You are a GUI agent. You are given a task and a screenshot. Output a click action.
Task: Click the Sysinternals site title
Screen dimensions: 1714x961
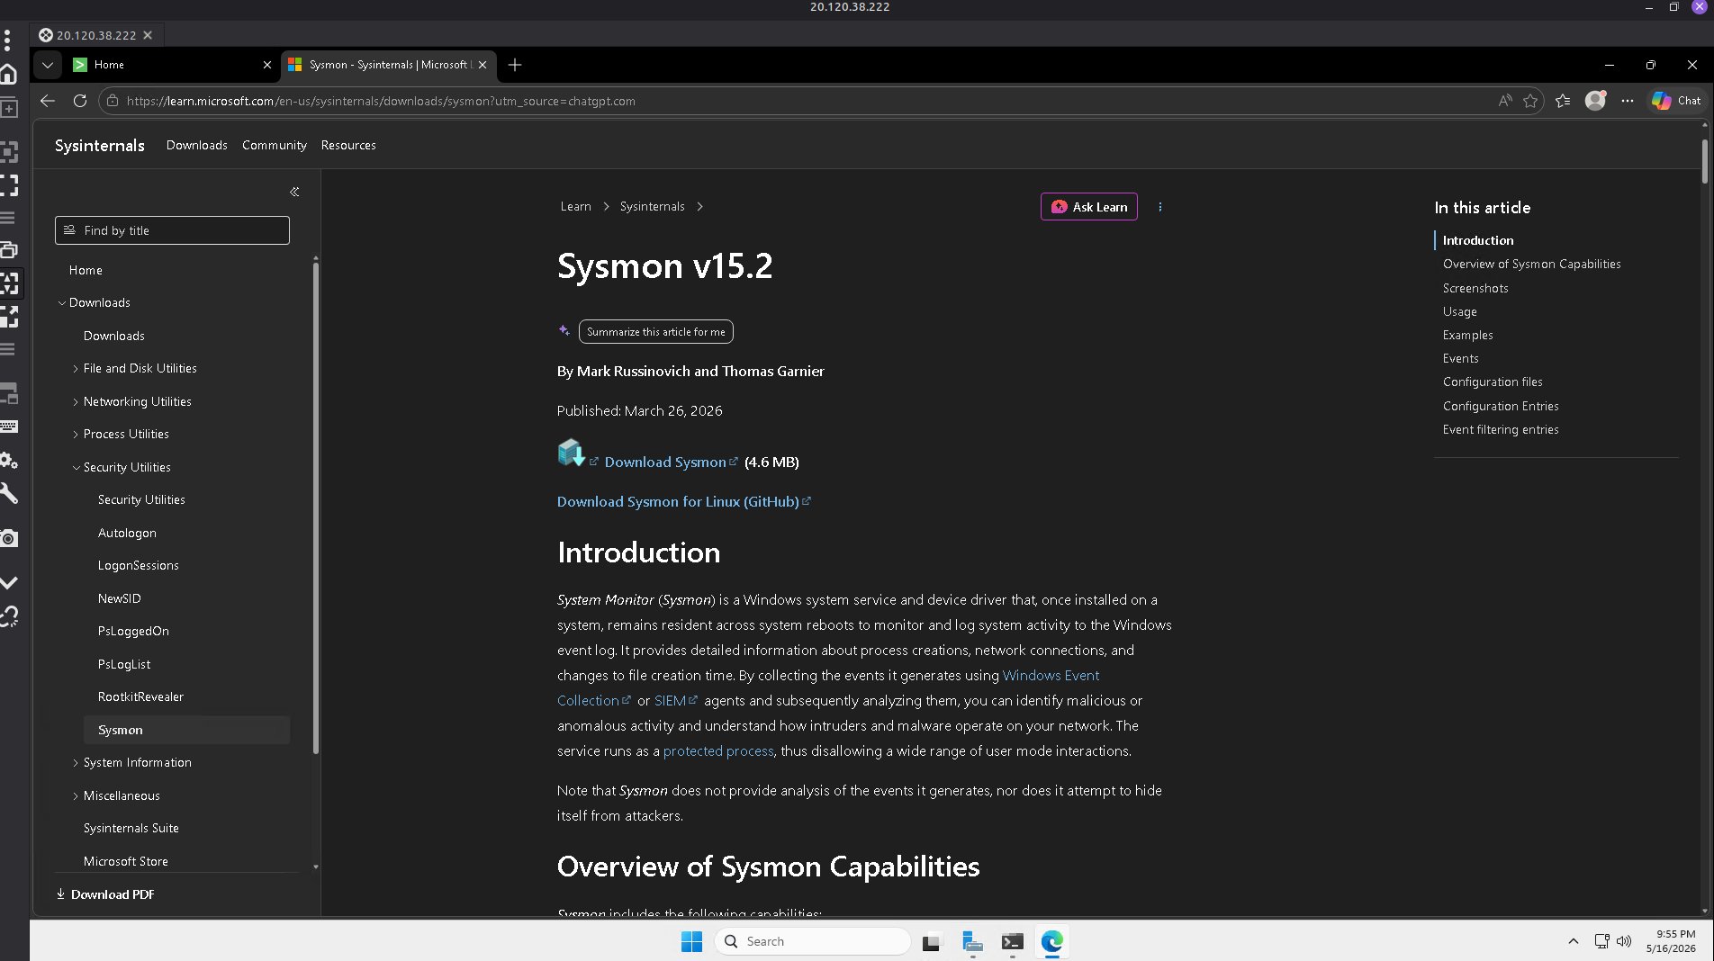point(99,146)
